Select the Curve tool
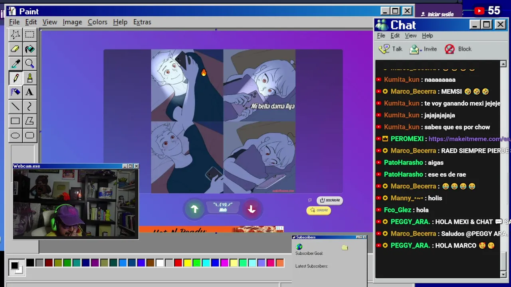The height and width of the screenshot is (287, 511). click(30, 106)
